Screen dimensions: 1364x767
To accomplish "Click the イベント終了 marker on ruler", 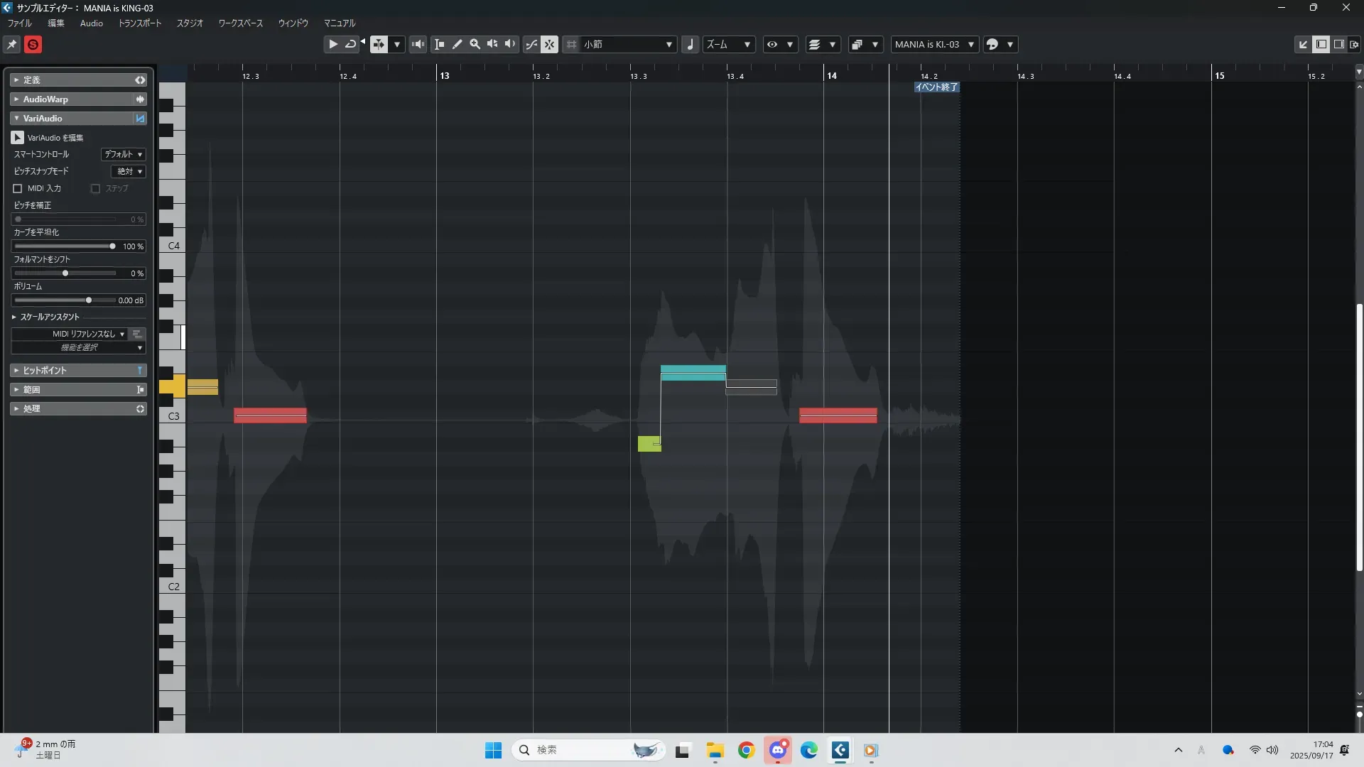I will 936,87.
